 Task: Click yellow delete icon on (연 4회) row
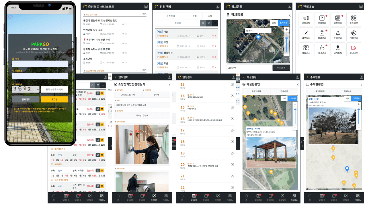point(102,124)
